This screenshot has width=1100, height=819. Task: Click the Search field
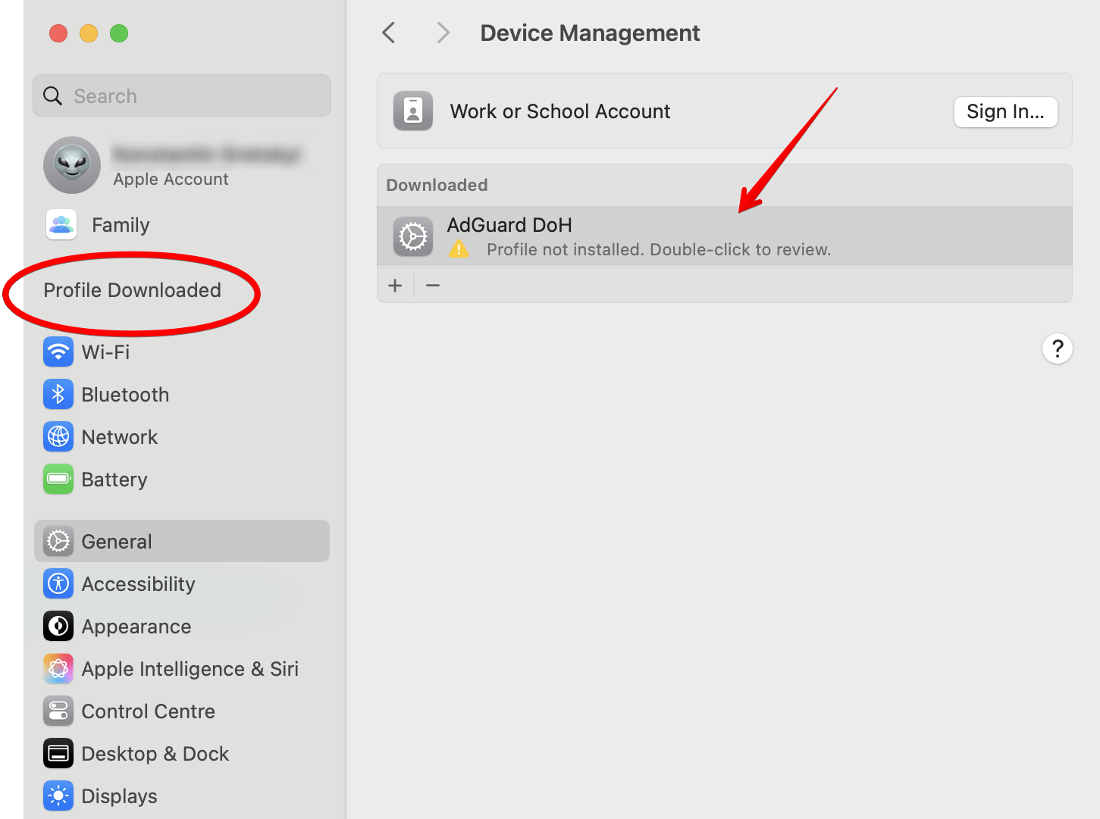pyautogui.click(x=182, y=96)
